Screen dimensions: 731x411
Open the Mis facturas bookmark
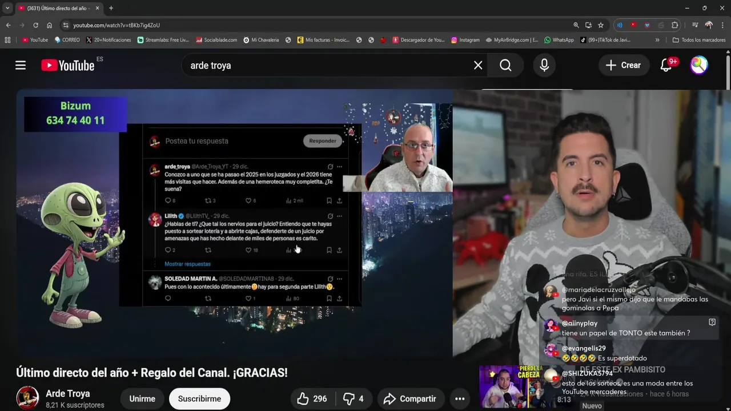pyautogui.click(x=323, y=40)
